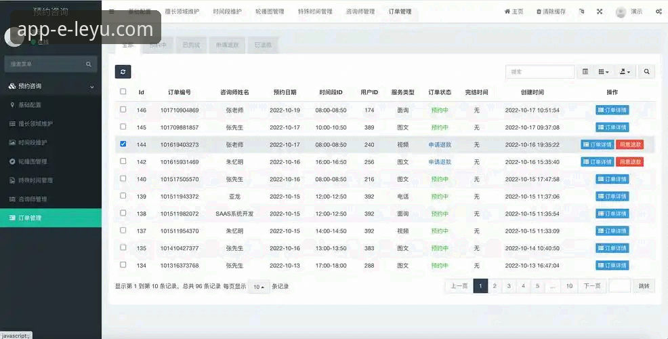Open the export data dropdown
This screenshot has width=668, height=339.
coord(625,72)
